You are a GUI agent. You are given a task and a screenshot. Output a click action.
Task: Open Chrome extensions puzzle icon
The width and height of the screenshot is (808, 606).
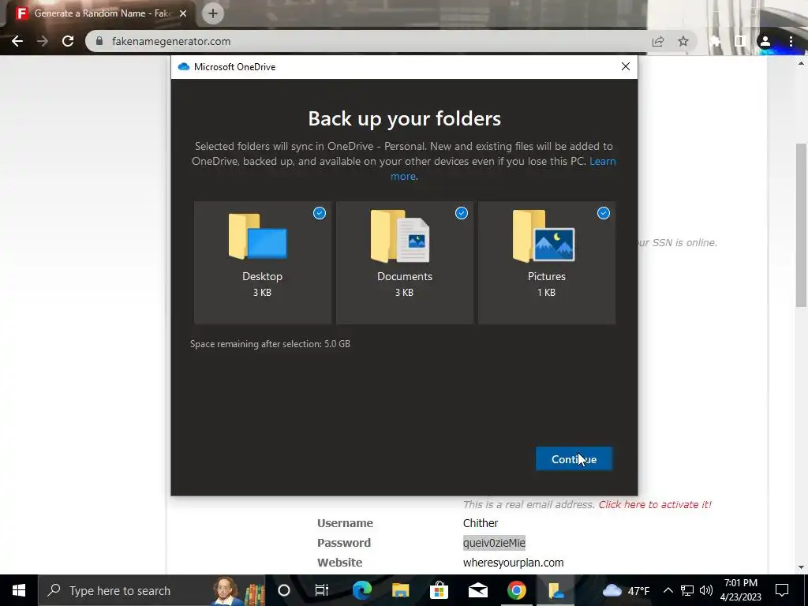coord(715,41)
